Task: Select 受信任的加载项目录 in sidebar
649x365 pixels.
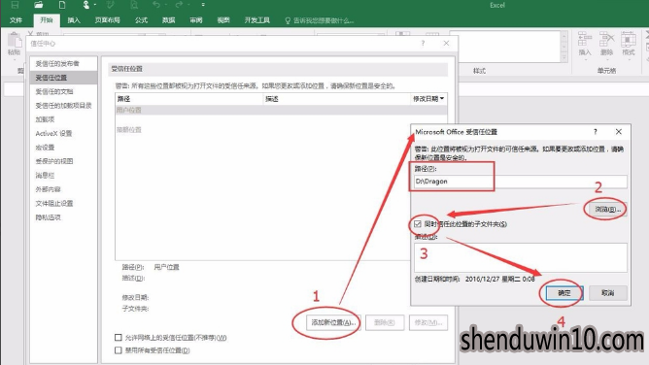Action: [x=63, y=106]
